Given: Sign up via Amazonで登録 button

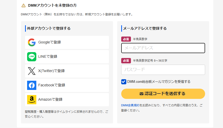Looking at the screenshot, I should (x=67, y=100).
